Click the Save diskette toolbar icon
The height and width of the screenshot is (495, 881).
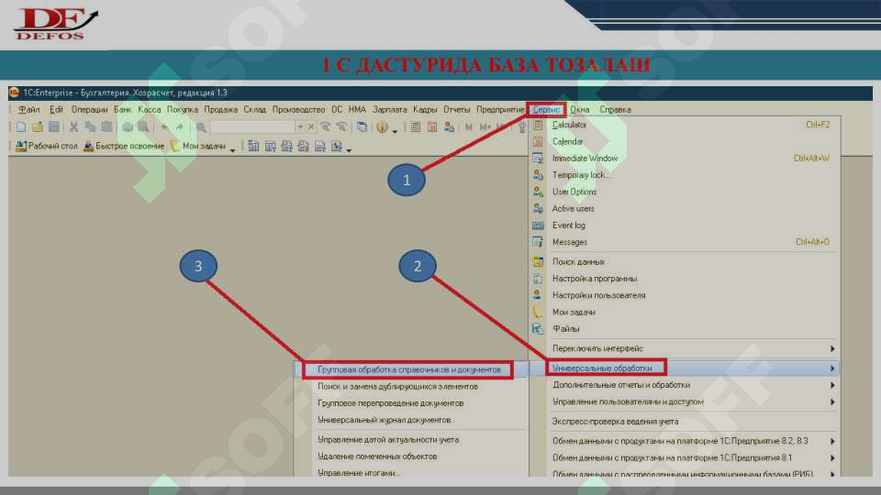[x=54, y=127]
